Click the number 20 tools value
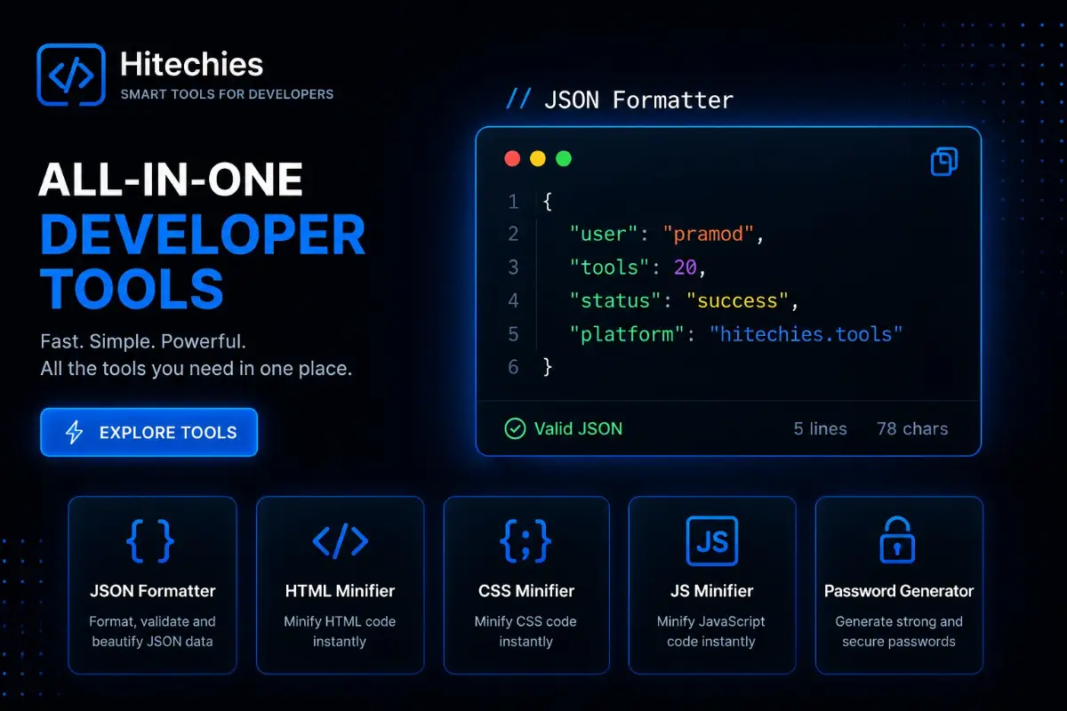 coord(686,268)
